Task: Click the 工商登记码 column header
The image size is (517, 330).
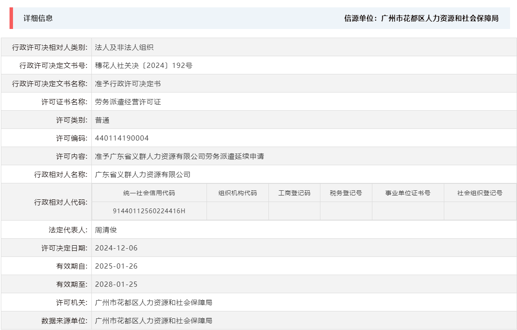Action: (294, 193)
